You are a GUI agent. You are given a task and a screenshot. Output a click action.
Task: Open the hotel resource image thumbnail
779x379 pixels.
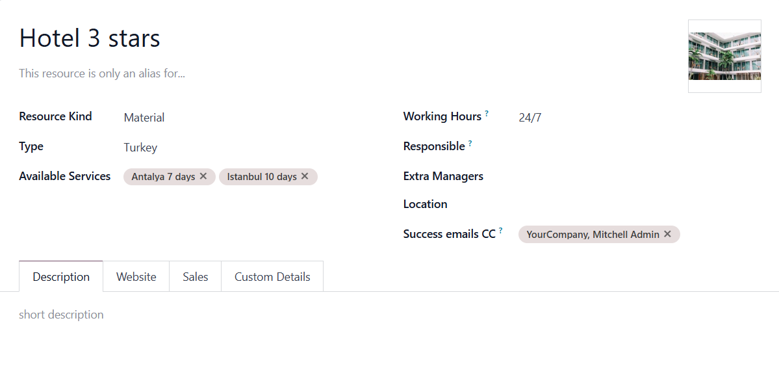(x=724, y=56)
